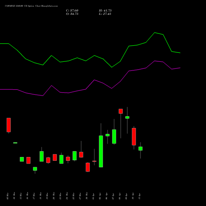Click the last green candle on the right

coord(140,148)
